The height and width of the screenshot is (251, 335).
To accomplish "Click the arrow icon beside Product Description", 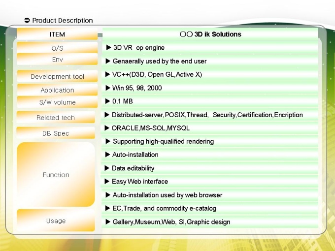I will tap(27, 21).
